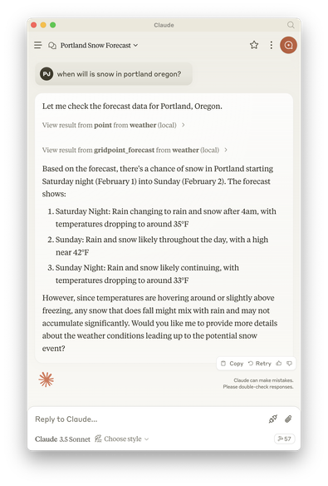This screenshot has width=328, height=486.
Task: Star this Portland Snow Forecast chat
Action: (x=254, y=45)
